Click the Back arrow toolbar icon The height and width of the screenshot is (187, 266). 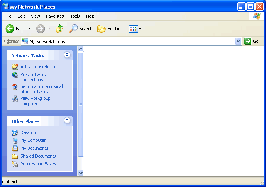click(10, 29)
